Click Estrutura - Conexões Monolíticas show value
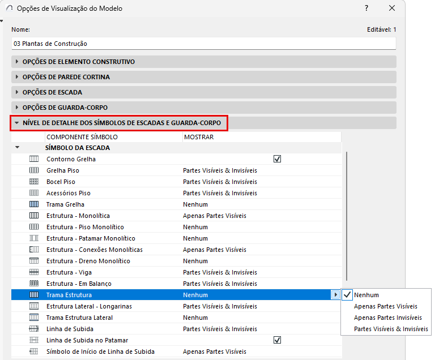 215,249
